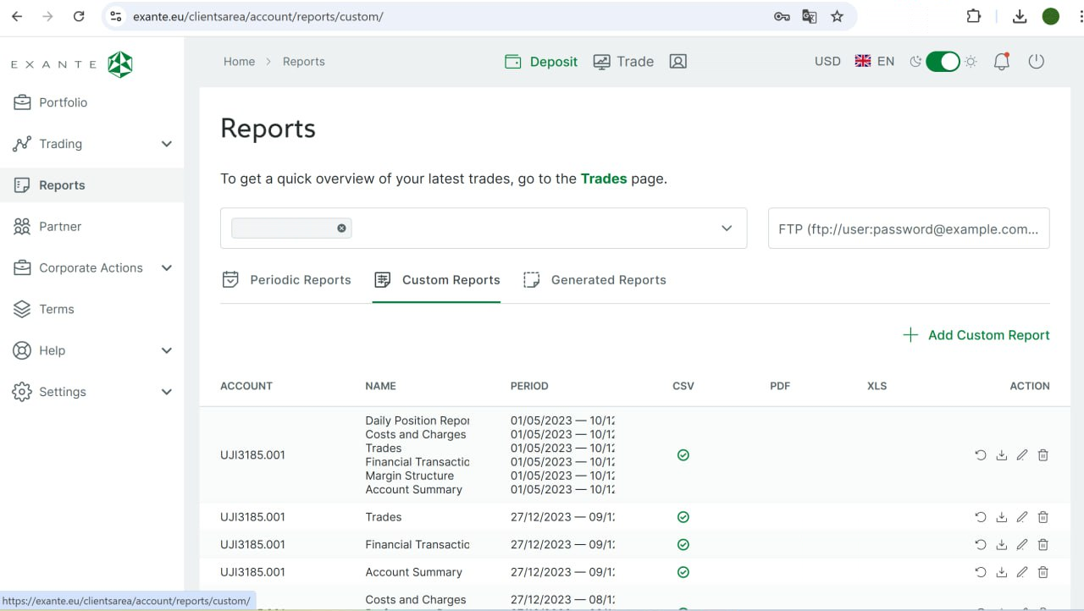This screenshot has width=1084, height=611.
Task: Click the EXANTE logo
Action: point(72,64)
